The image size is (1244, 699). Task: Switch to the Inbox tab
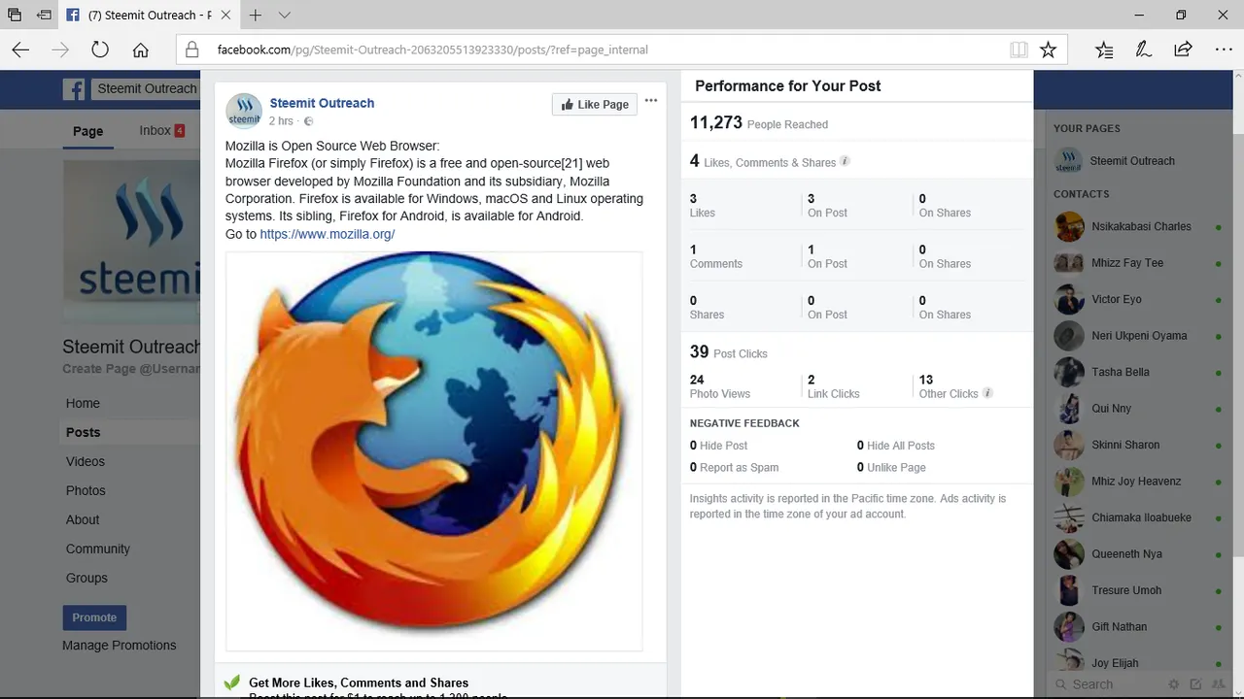pos(161,130)
